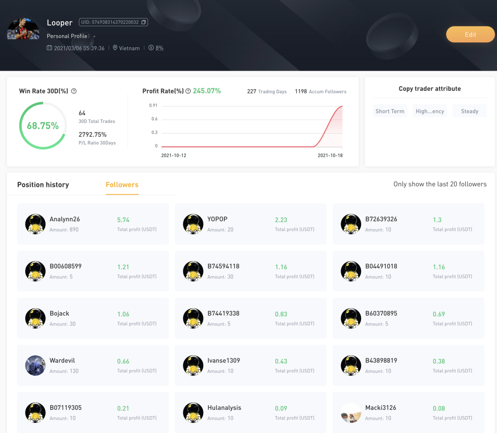Screen dimensions: 497x433
Task: Click the follower name Ivanse1309
Action: coord(223,361)
